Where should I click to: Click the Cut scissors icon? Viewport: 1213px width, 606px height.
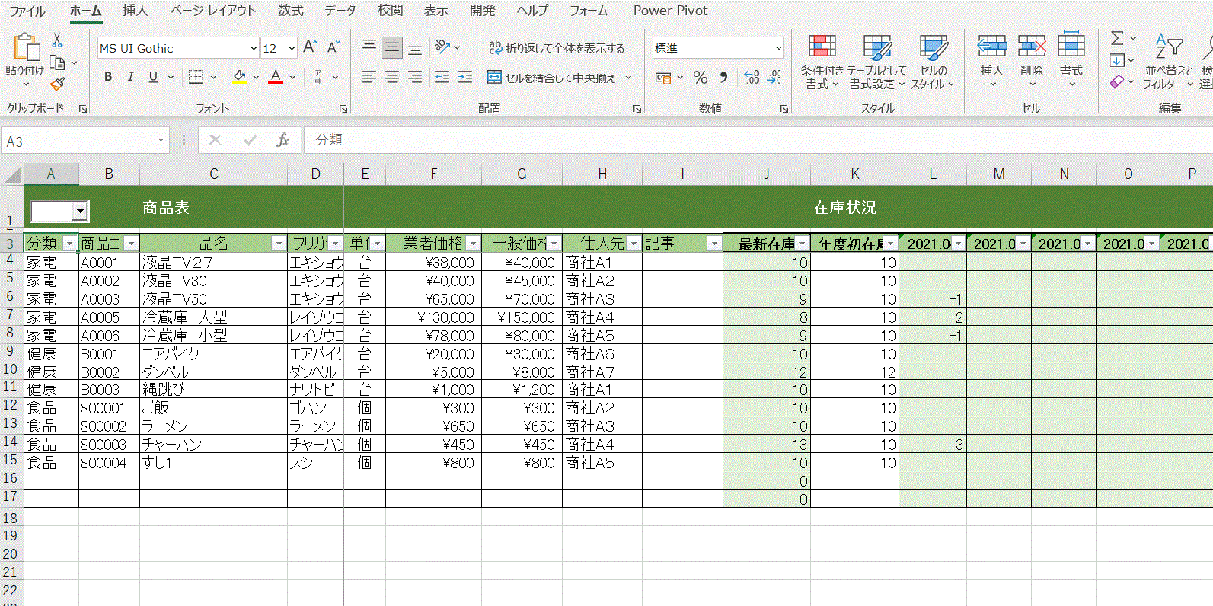(x=58, y=41)
